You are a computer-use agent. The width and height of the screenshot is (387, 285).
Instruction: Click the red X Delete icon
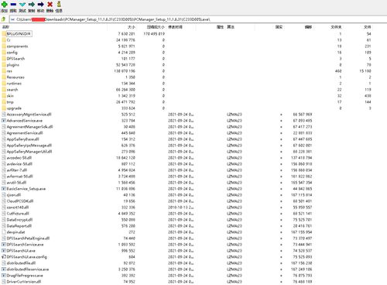point(50,5)
